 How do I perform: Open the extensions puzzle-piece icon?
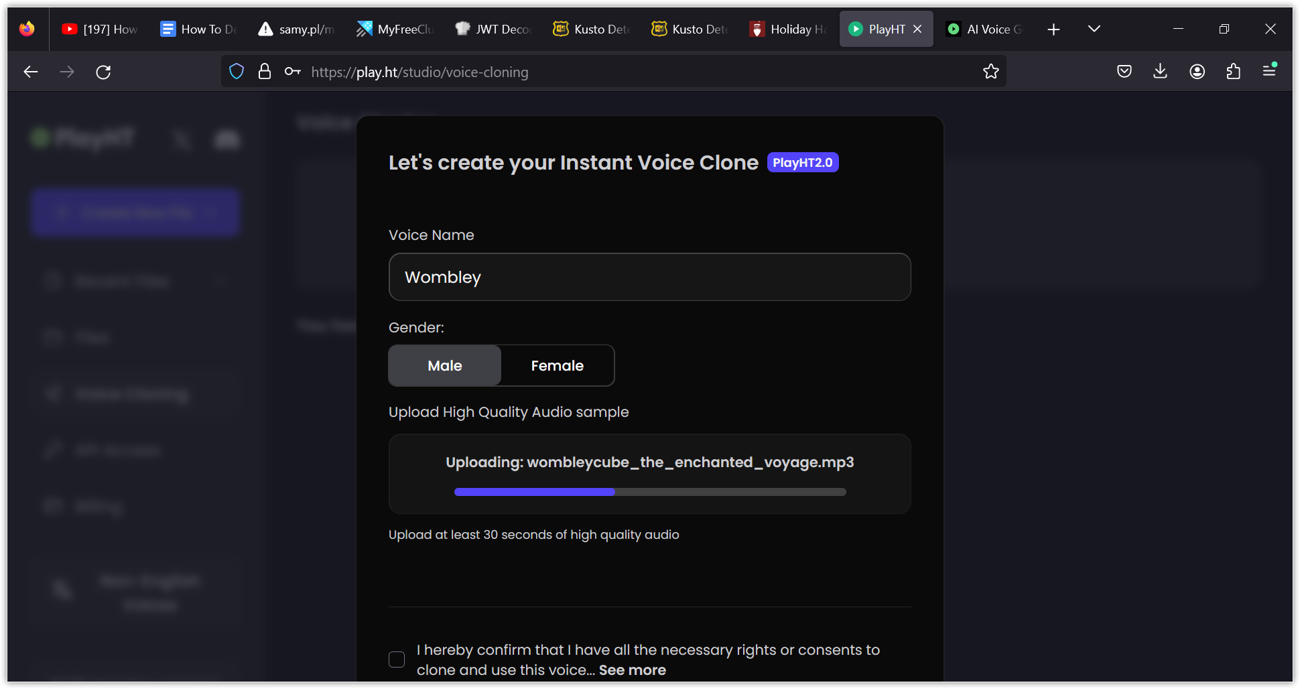1233,72
